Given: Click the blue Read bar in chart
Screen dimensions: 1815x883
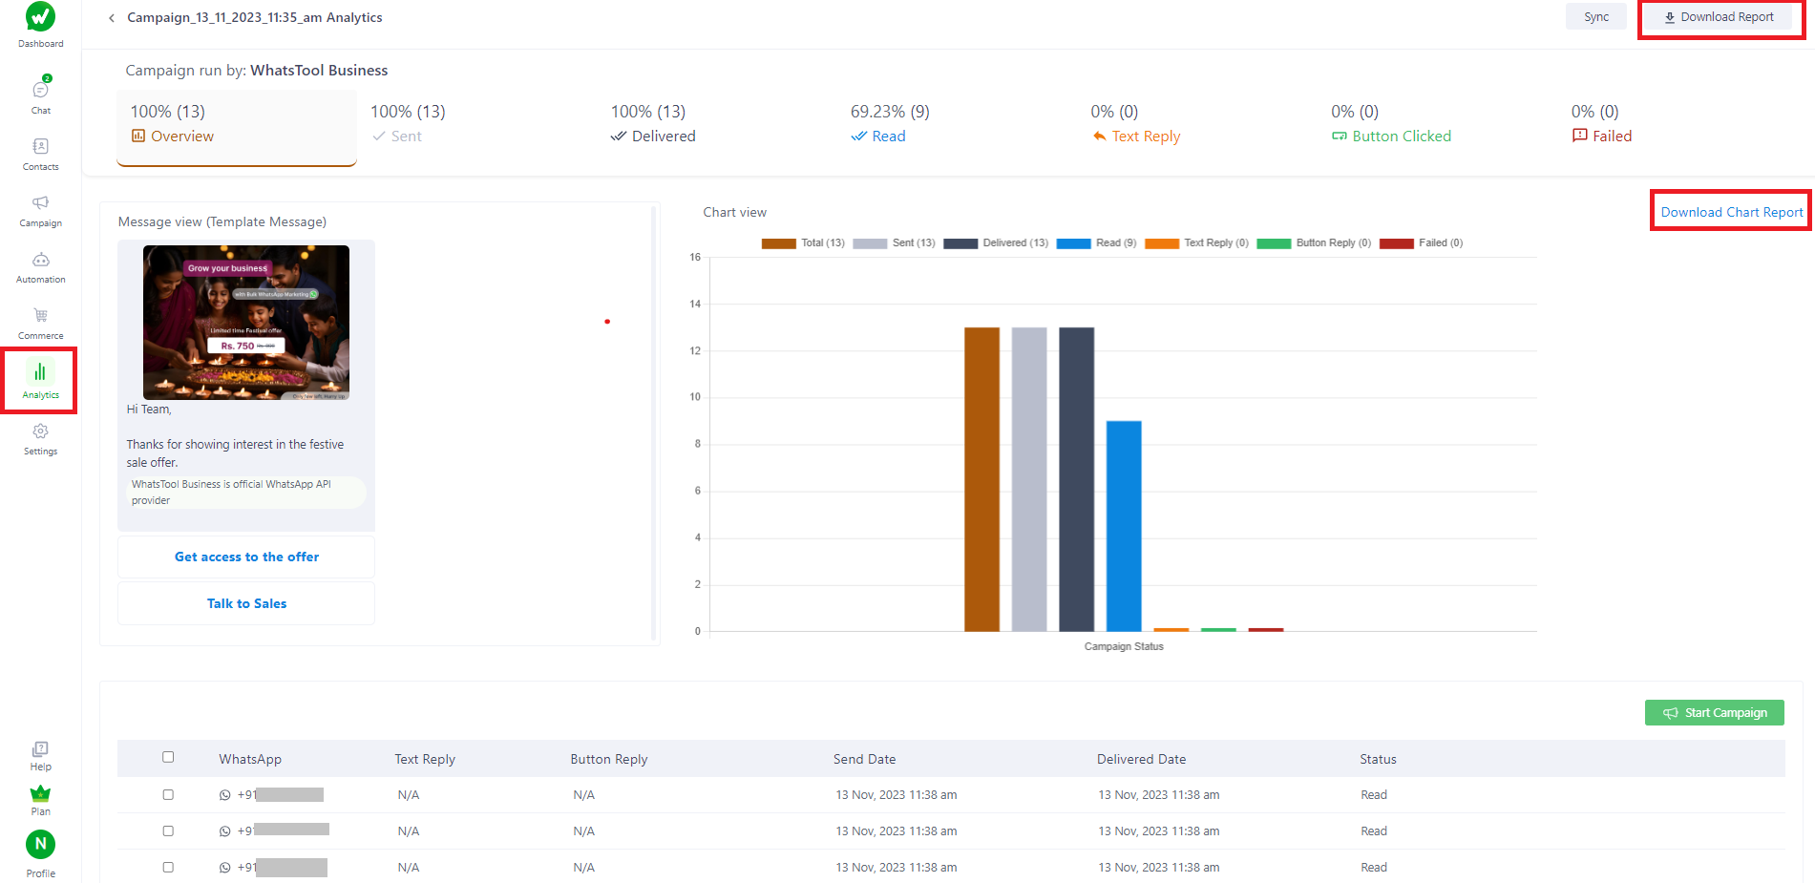Looking at the screenshot, I should [1124, 526].
